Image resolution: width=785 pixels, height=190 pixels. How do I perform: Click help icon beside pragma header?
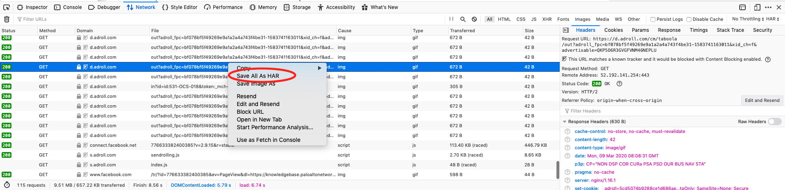click(x=567, y=172)
